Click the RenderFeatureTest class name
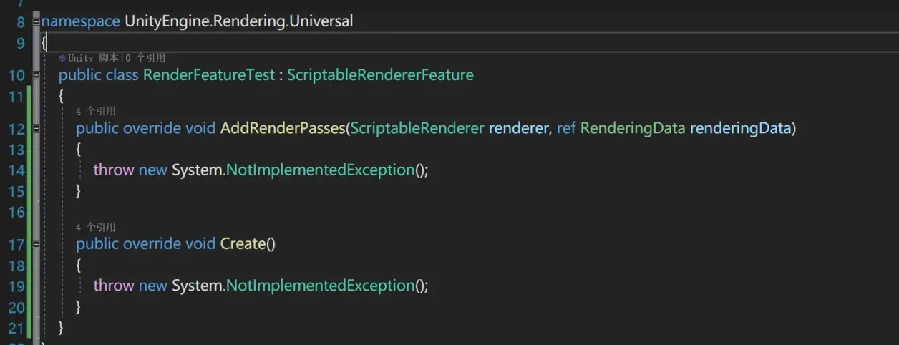899x345 pixels. (209, 75)
